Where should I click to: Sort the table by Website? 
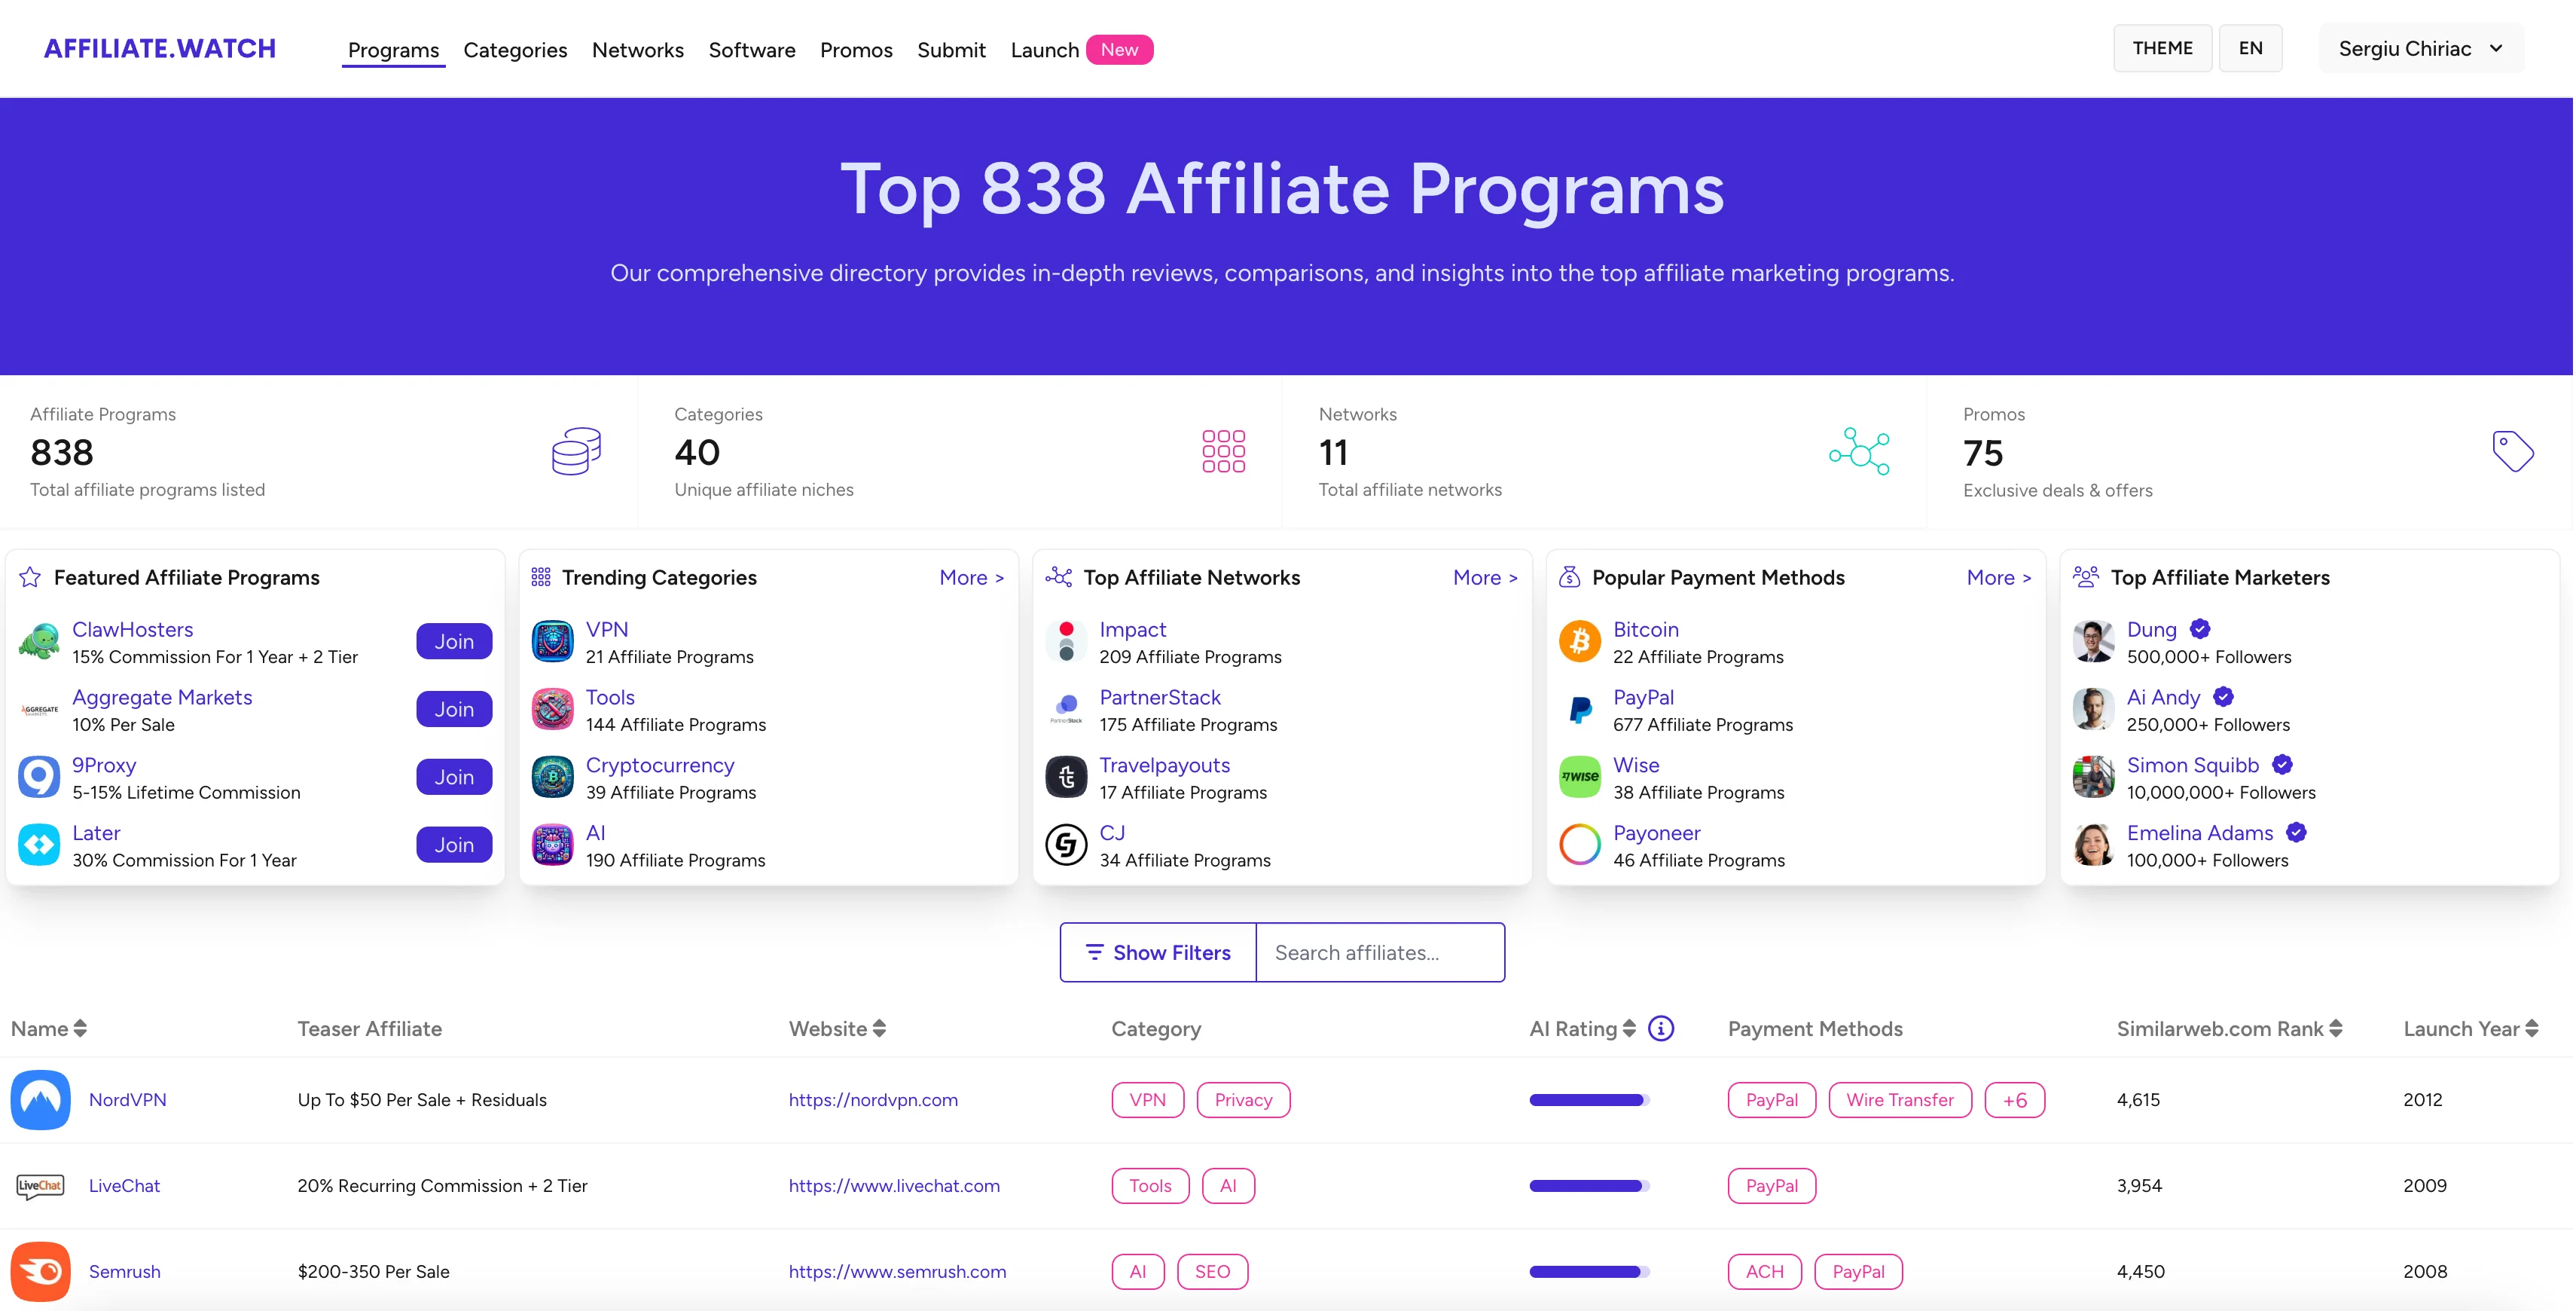[x=837, y=1029]
